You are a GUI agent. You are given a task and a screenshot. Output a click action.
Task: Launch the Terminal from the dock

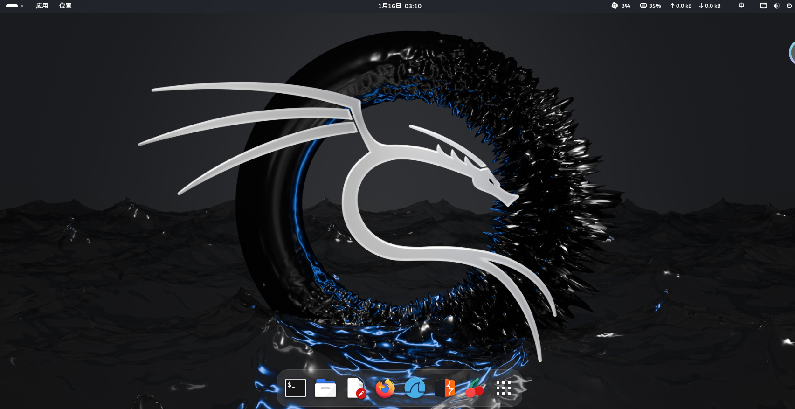pyautogui.click(x=296, y=388)
